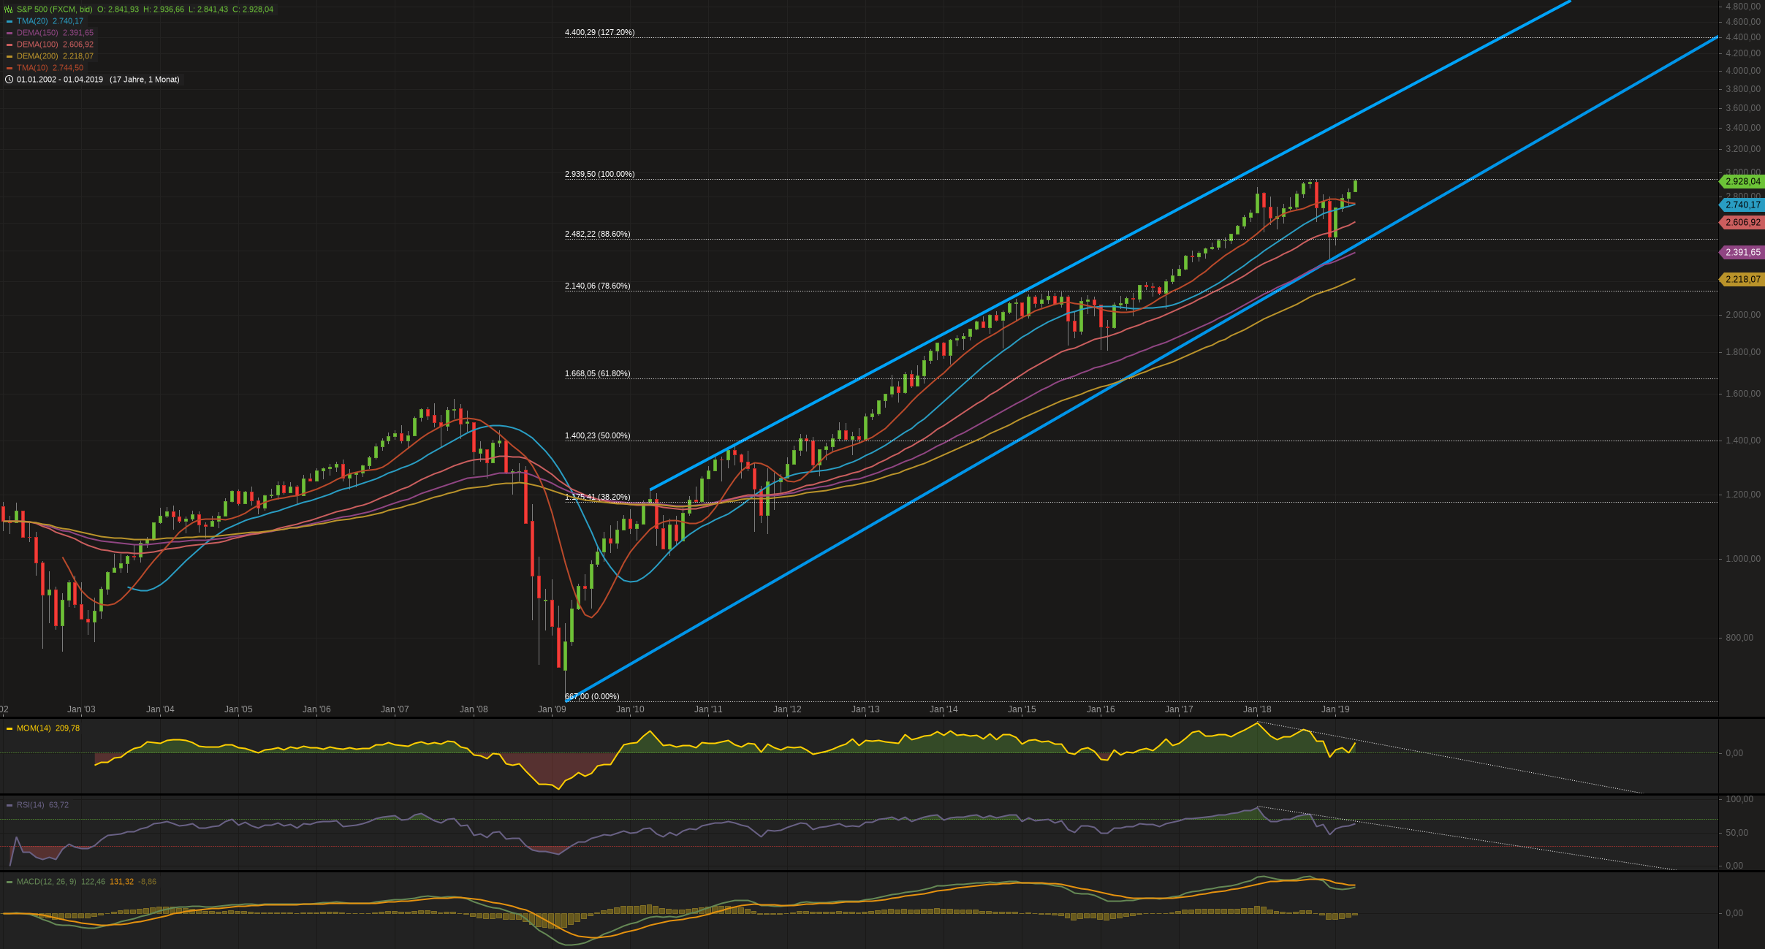Click the MACD(12, 26, 9) indicator label

(46, 882)
